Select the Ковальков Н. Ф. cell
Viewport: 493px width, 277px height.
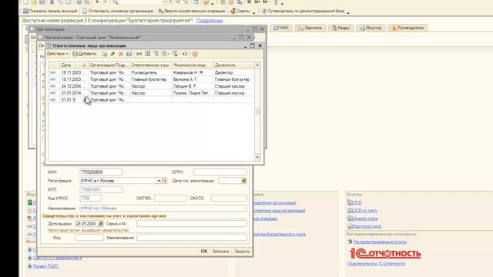(193, 72)
